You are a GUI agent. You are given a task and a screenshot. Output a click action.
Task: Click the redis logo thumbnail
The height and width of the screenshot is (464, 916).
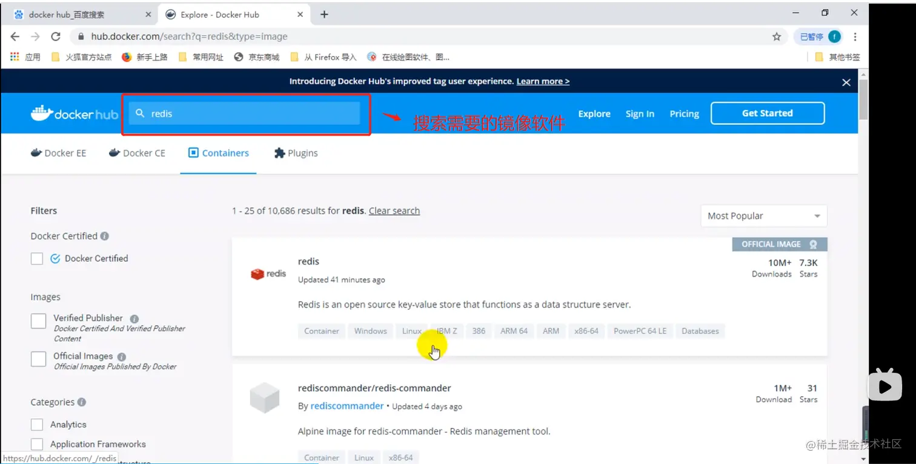click(268, 274)
